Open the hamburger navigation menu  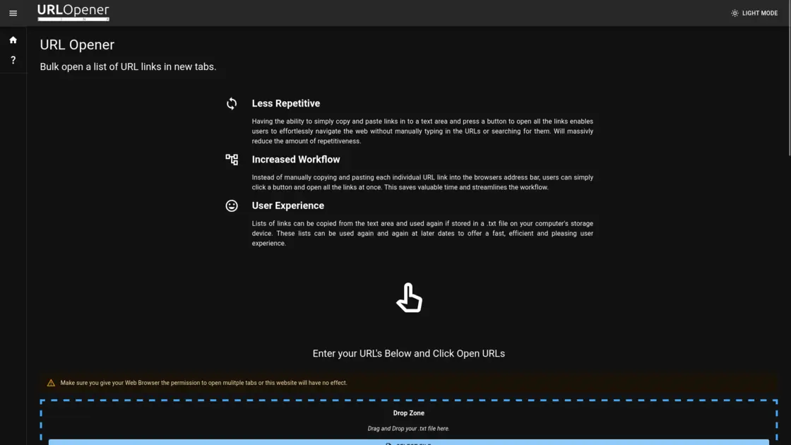pos(13,13)
